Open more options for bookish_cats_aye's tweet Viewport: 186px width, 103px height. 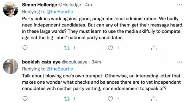click(x=180, y=62)
